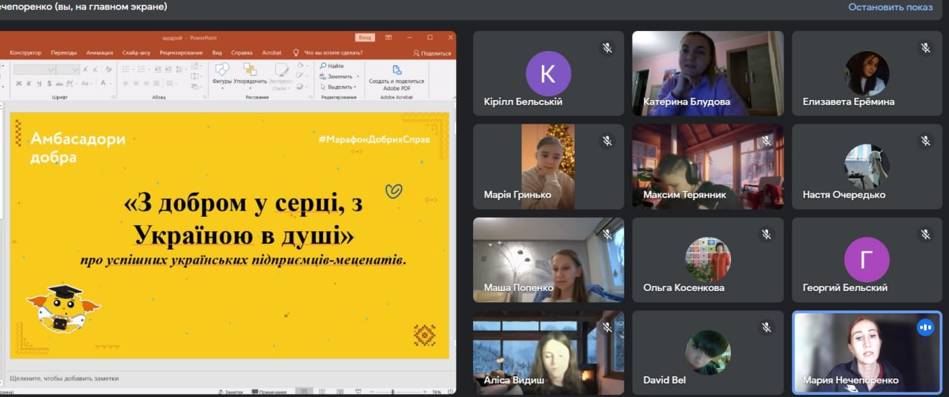
Task: Click the speaking indicator on Мария Нечепоренко tile
Action: [x=925, y=327]
